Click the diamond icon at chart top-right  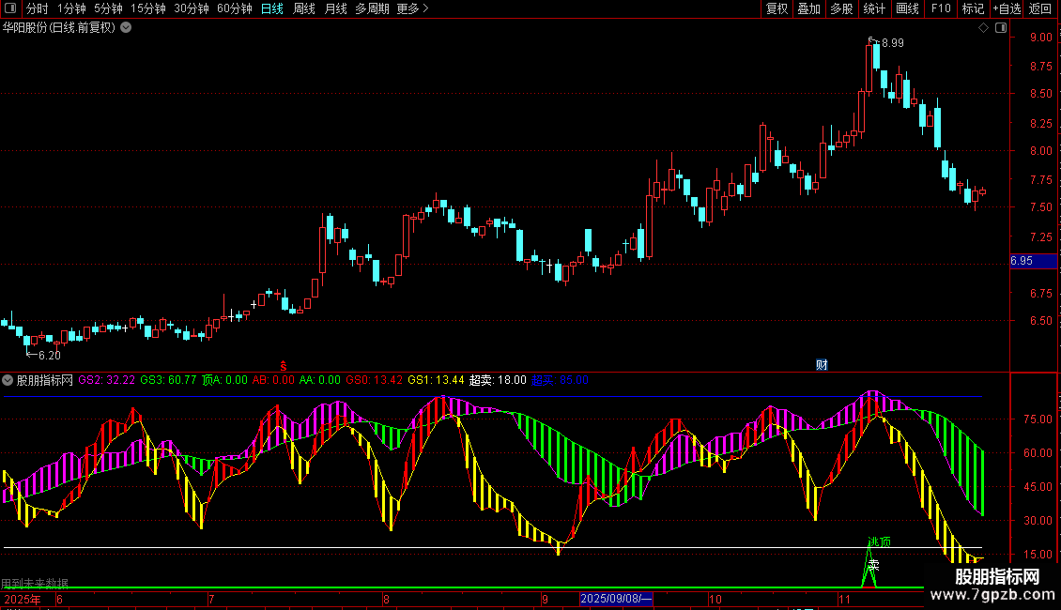pyautogui.click(x=983, y=28)
